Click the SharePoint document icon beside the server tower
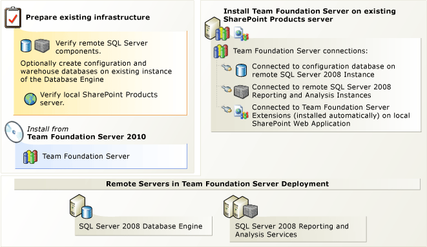 (x=241, y=34)
